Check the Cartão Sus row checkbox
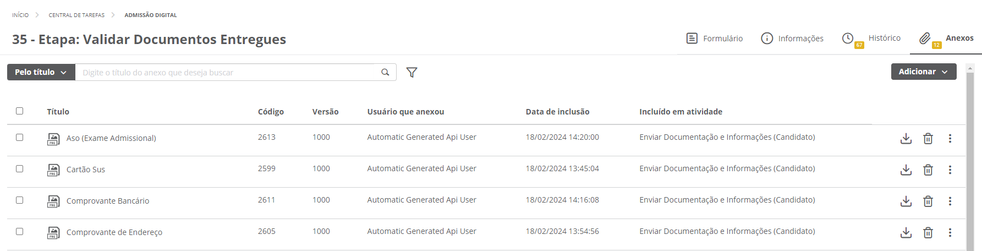Viewport: 982px width, 251px height. (20, 168)
